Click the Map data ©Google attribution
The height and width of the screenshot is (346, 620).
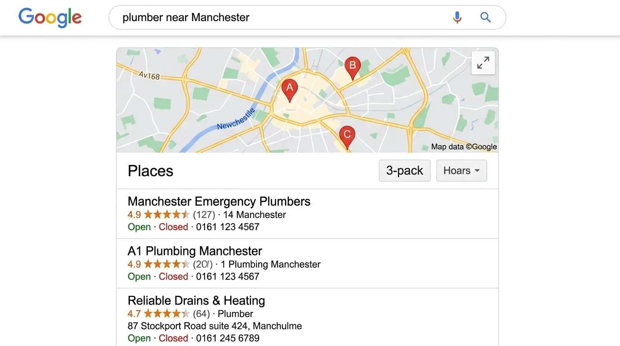click(x=464, y=146)
